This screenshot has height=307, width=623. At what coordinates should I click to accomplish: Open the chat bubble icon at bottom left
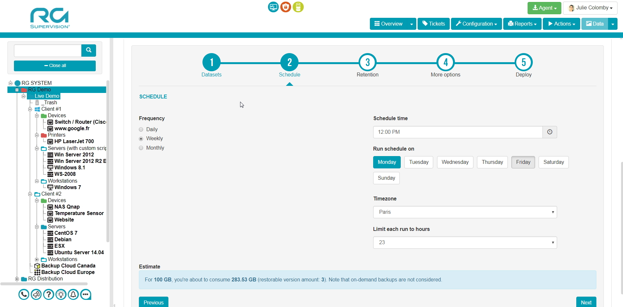click(85, 294)
